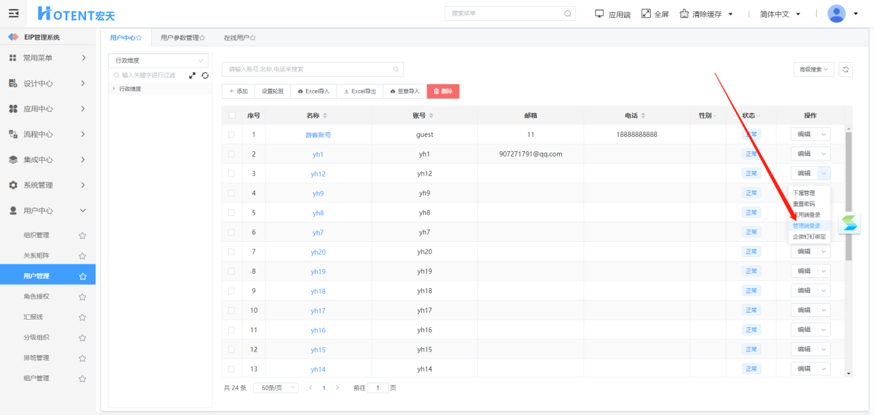This screenshot has height=415, width=874.
Task: Click the account/name/phone search input field
Action: [x=309, y=70]
